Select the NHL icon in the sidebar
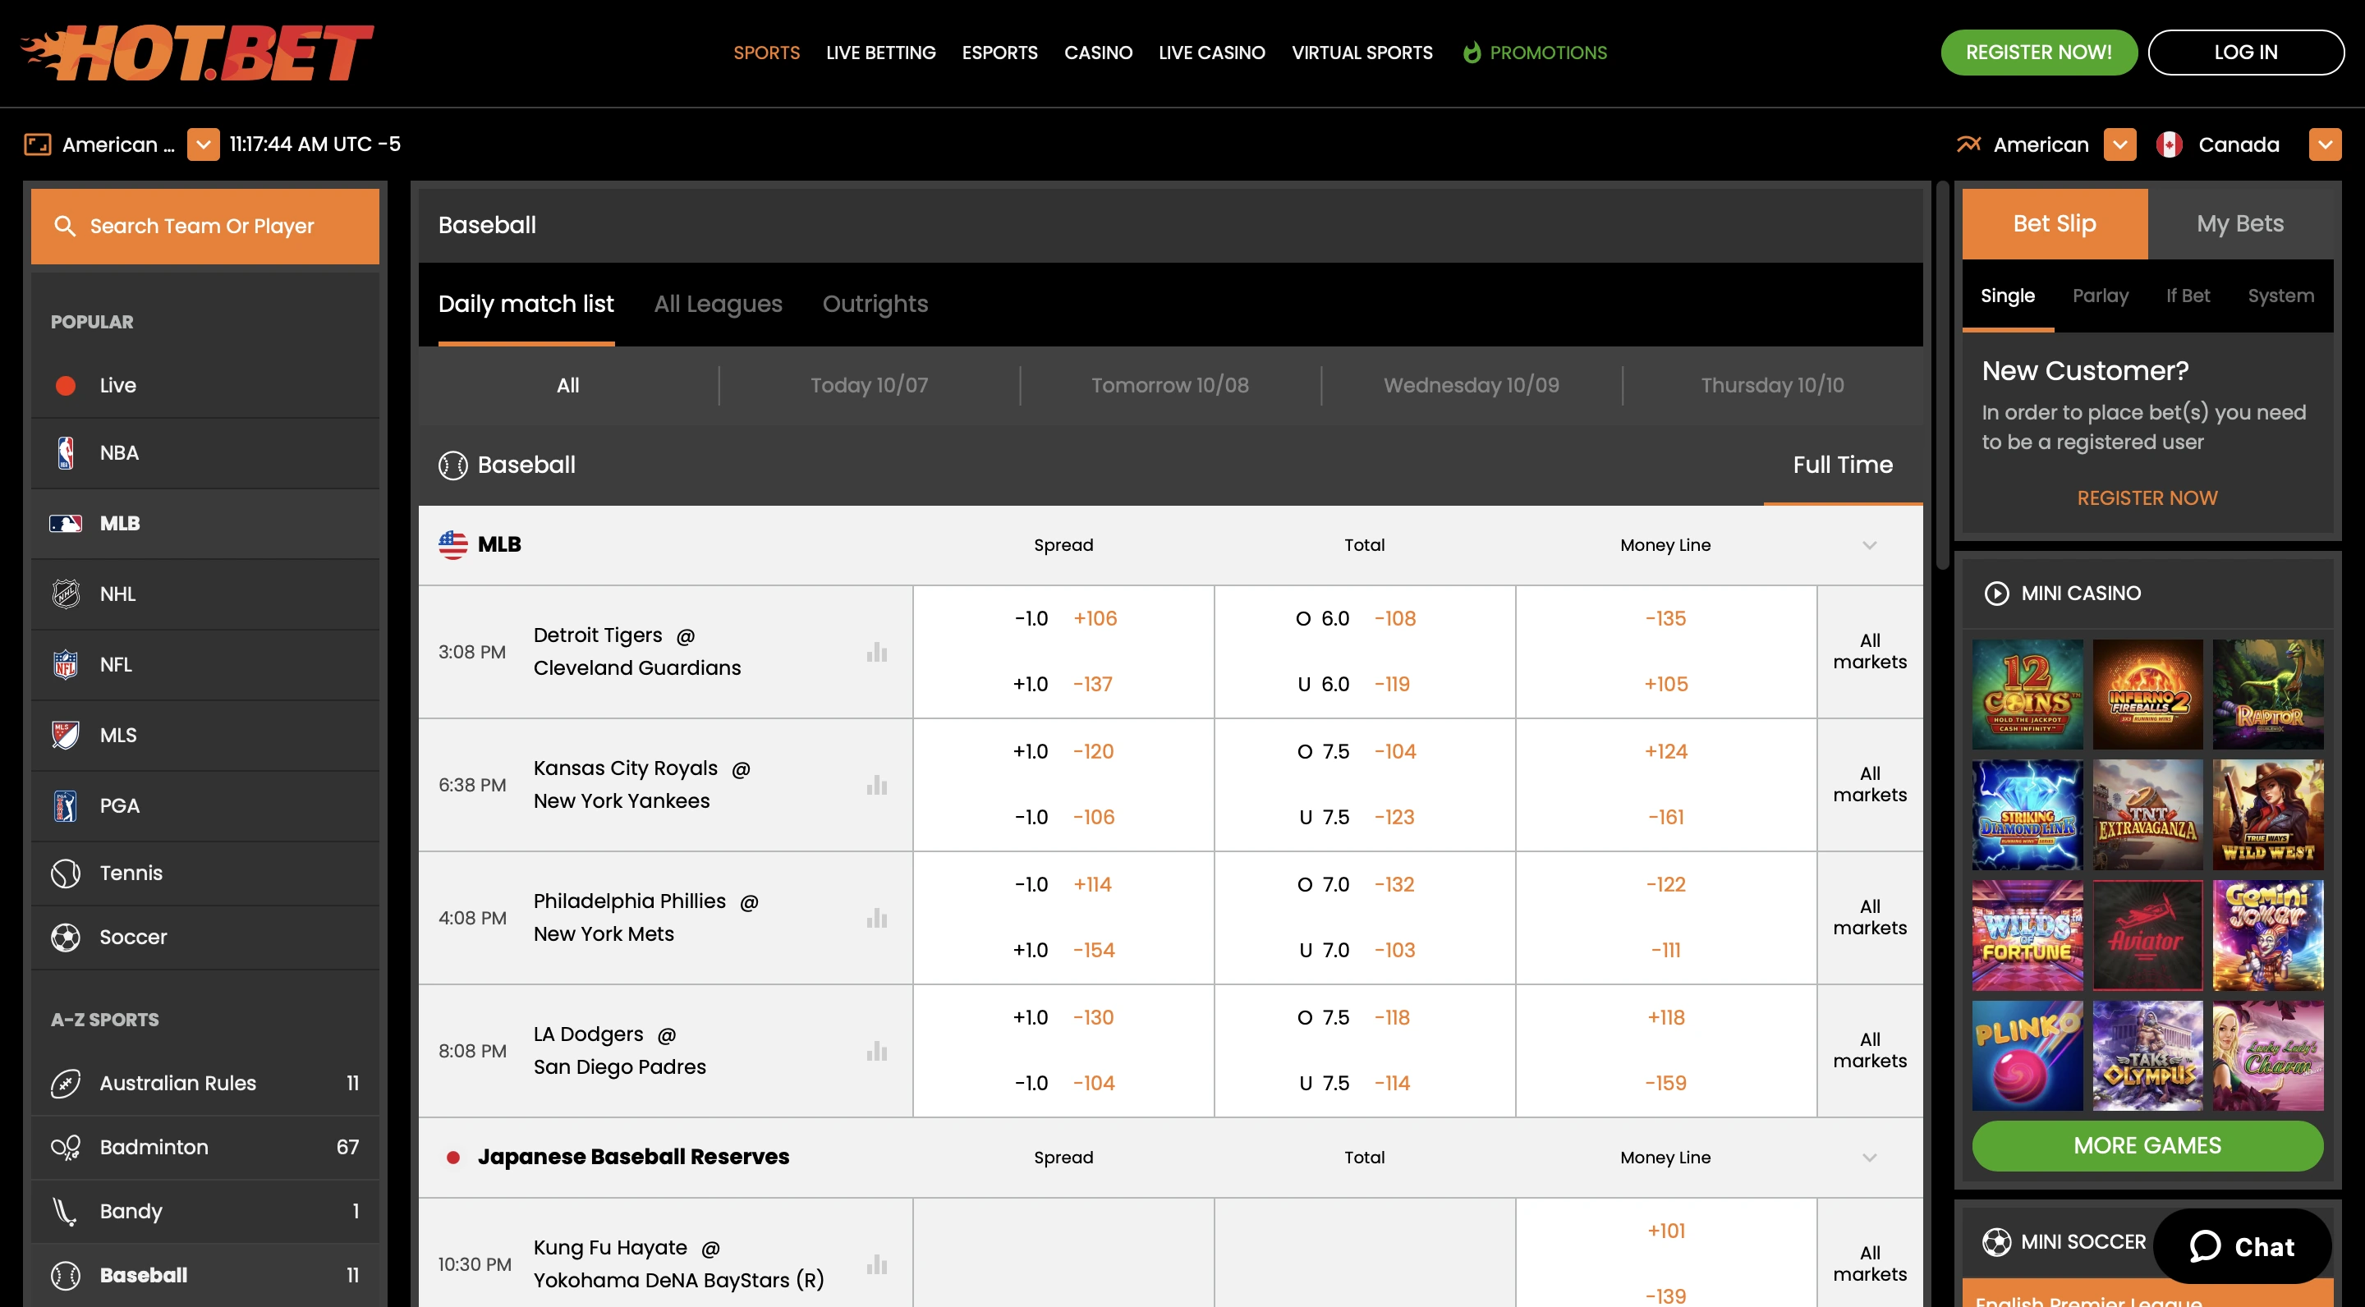2365x1307 pixels. [x=66, y=594]
